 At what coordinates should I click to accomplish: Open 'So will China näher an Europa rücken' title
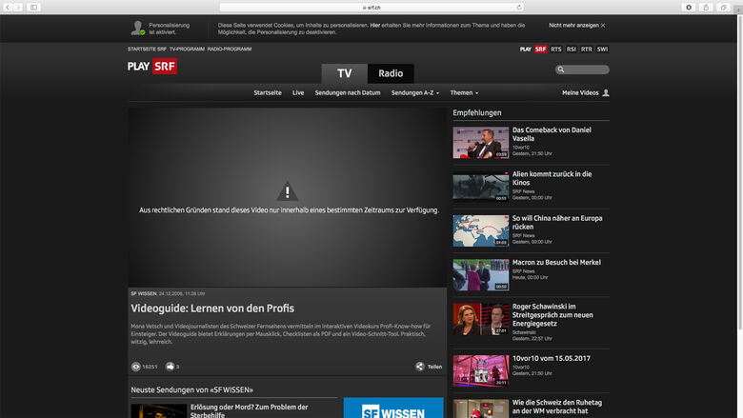pyautogui.click(x=557, y=222)
